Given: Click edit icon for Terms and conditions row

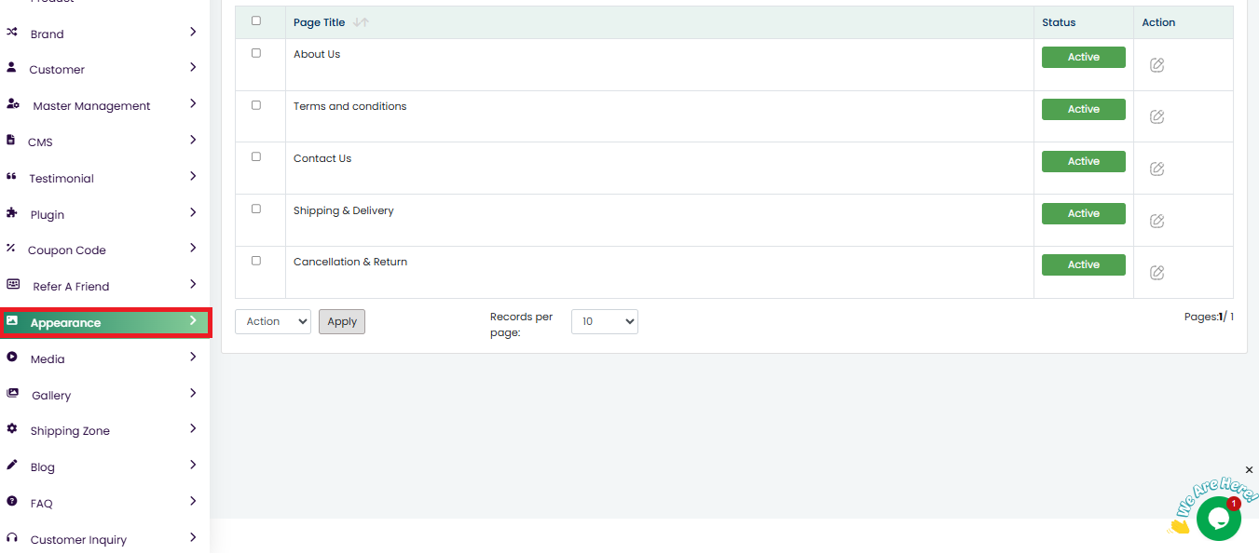Looking at the screenshot, I should 1156,117.
